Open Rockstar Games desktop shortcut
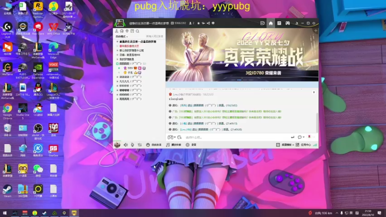The height and width of the screenshot is (217, 386). coord(38,11)
